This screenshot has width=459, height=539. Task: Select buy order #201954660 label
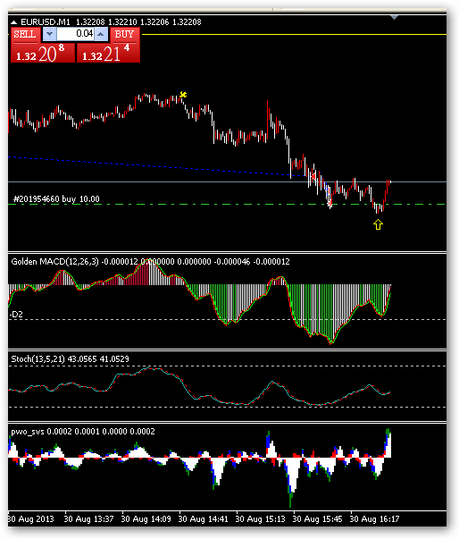point(56,199)
